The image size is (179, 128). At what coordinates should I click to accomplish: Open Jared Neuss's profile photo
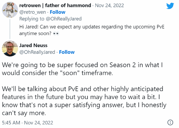(x=10, y=48)
